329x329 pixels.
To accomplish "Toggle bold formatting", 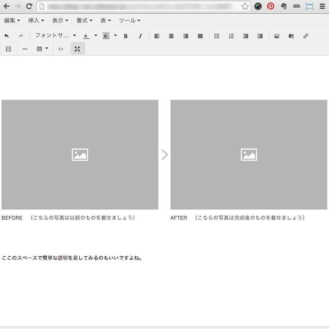I will [x=126, y=36].
